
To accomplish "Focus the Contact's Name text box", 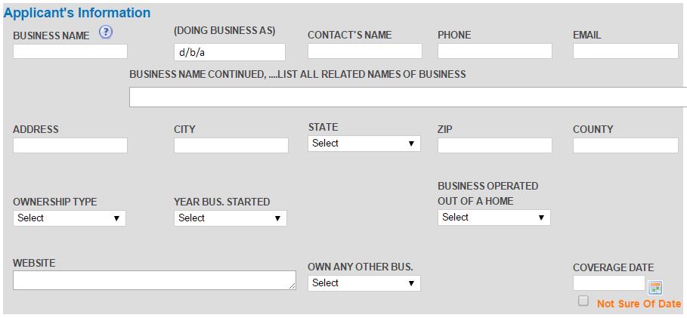I will (364, 51).
